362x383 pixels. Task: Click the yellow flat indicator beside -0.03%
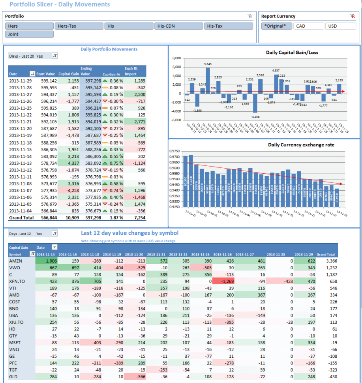point(105,177)
